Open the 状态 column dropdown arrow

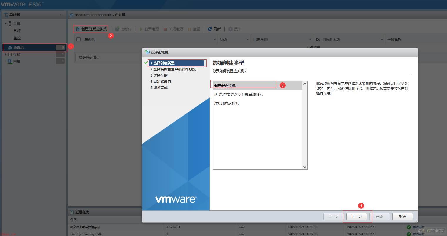(248, 39)
